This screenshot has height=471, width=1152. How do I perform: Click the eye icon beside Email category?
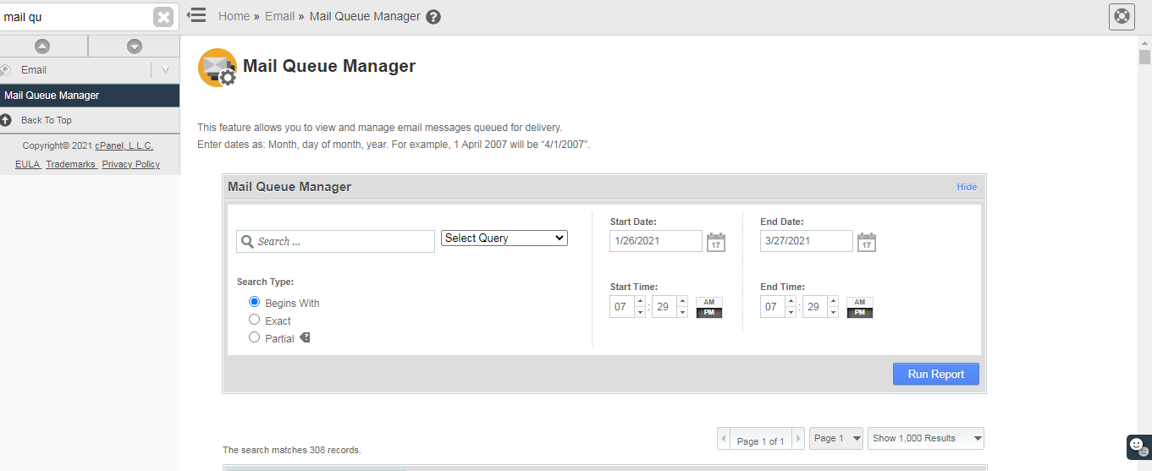(x=5, y=70)
